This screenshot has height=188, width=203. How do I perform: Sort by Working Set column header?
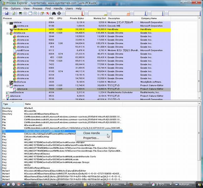pos(96,18)
